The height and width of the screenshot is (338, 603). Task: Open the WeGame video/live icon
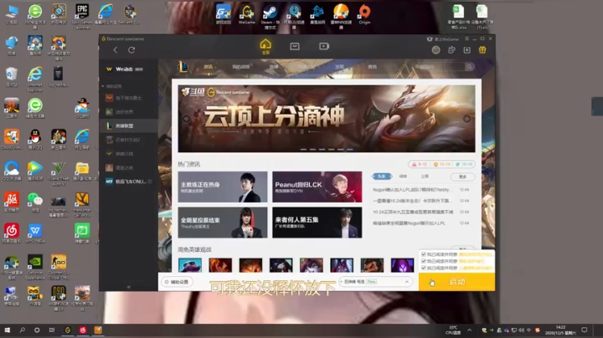[324, 46]
